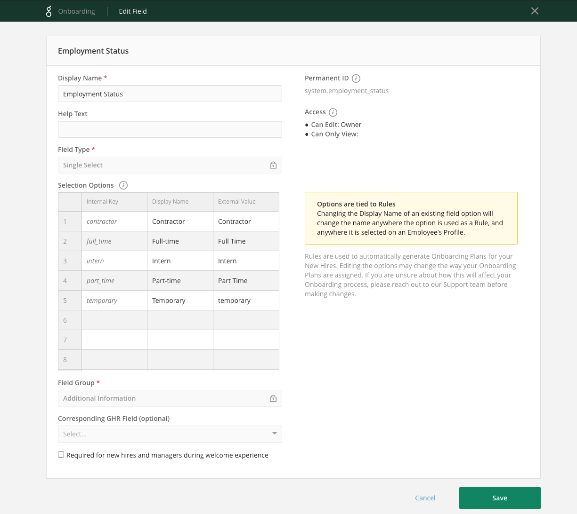577x514 pixels.
Task: Go to Onboarding in the header
Action: [76, 11]
